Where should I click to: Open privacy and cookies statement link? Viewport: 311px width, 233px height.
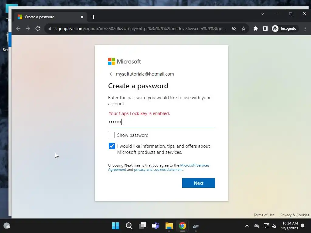click(x=159, y=170)
